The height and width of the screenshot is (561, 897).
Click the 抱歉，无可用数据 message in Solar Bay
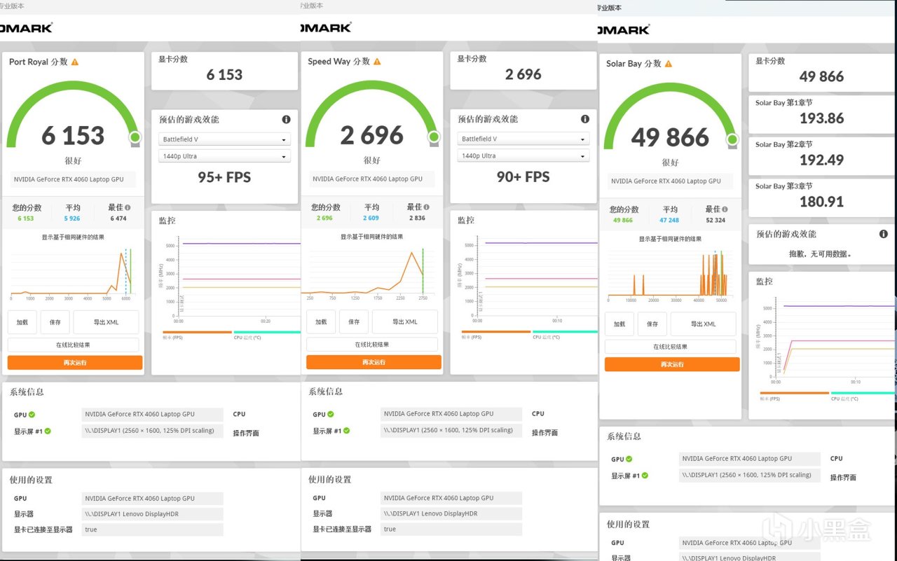click(821, 254)
